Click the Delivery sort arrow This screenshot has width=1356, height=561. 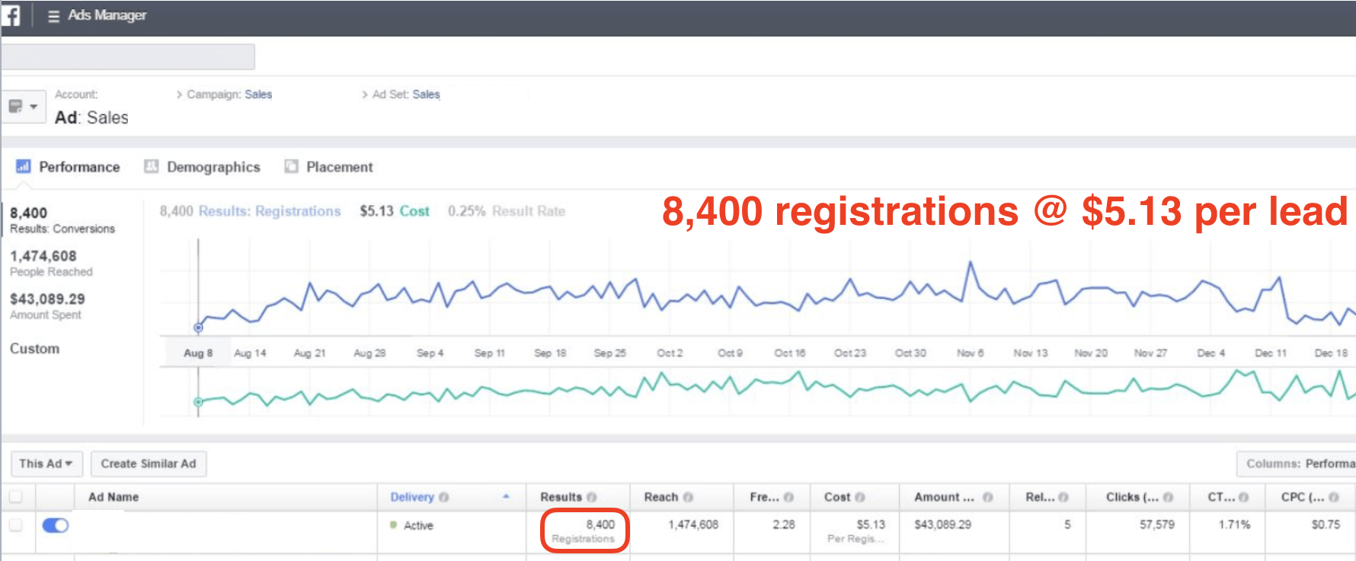tap(506, 496)
